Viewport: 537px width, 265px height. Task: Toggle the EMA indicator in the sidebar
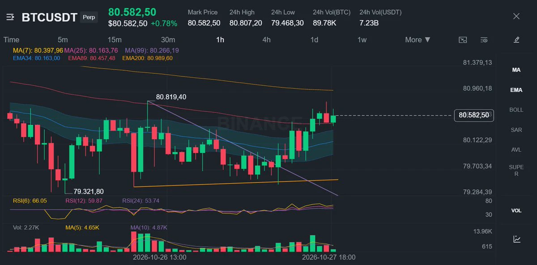coord(516,90)
